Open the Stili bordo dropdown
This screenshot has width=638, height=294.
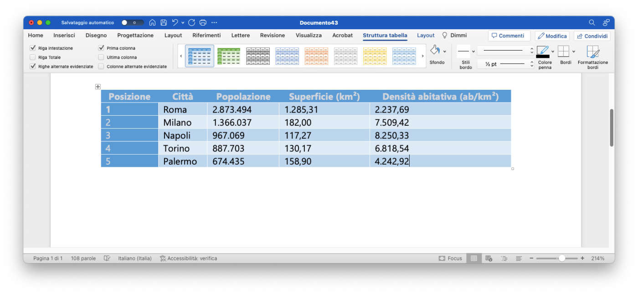click(473, 52)
